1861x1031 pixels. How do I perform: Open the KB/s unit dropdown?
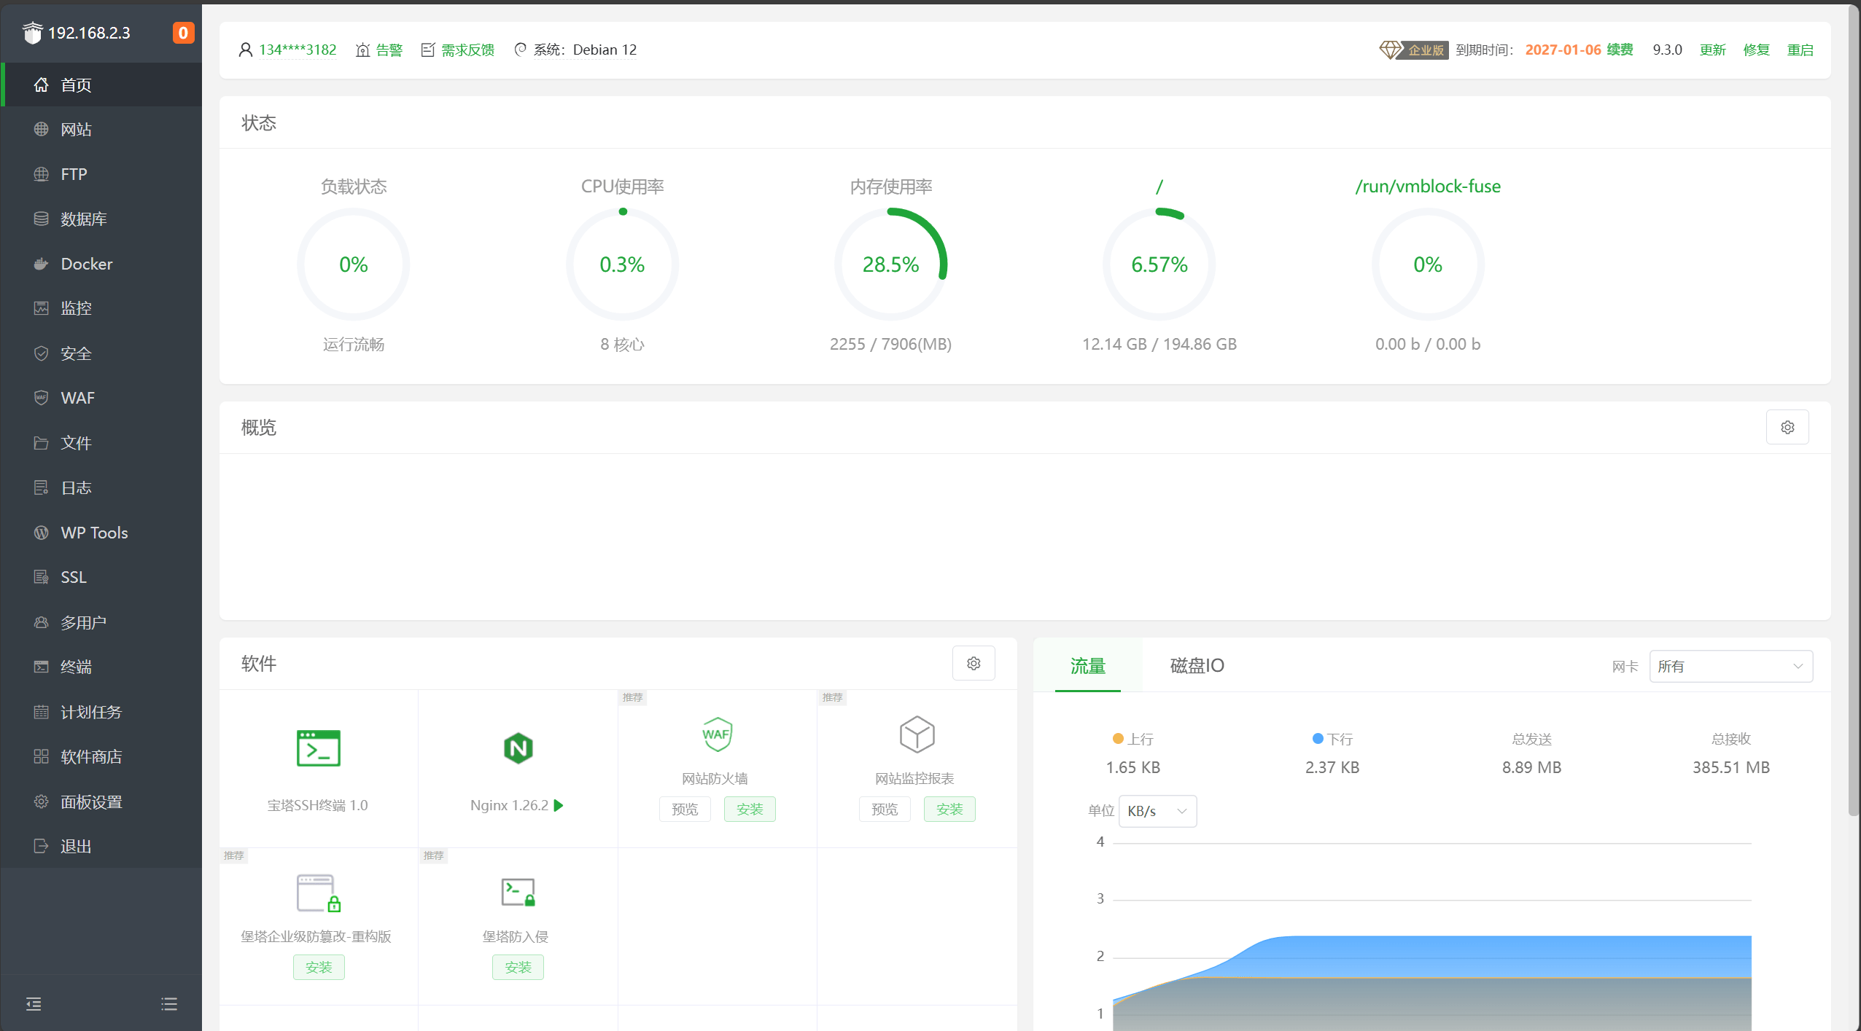[x=1157, y=811]
